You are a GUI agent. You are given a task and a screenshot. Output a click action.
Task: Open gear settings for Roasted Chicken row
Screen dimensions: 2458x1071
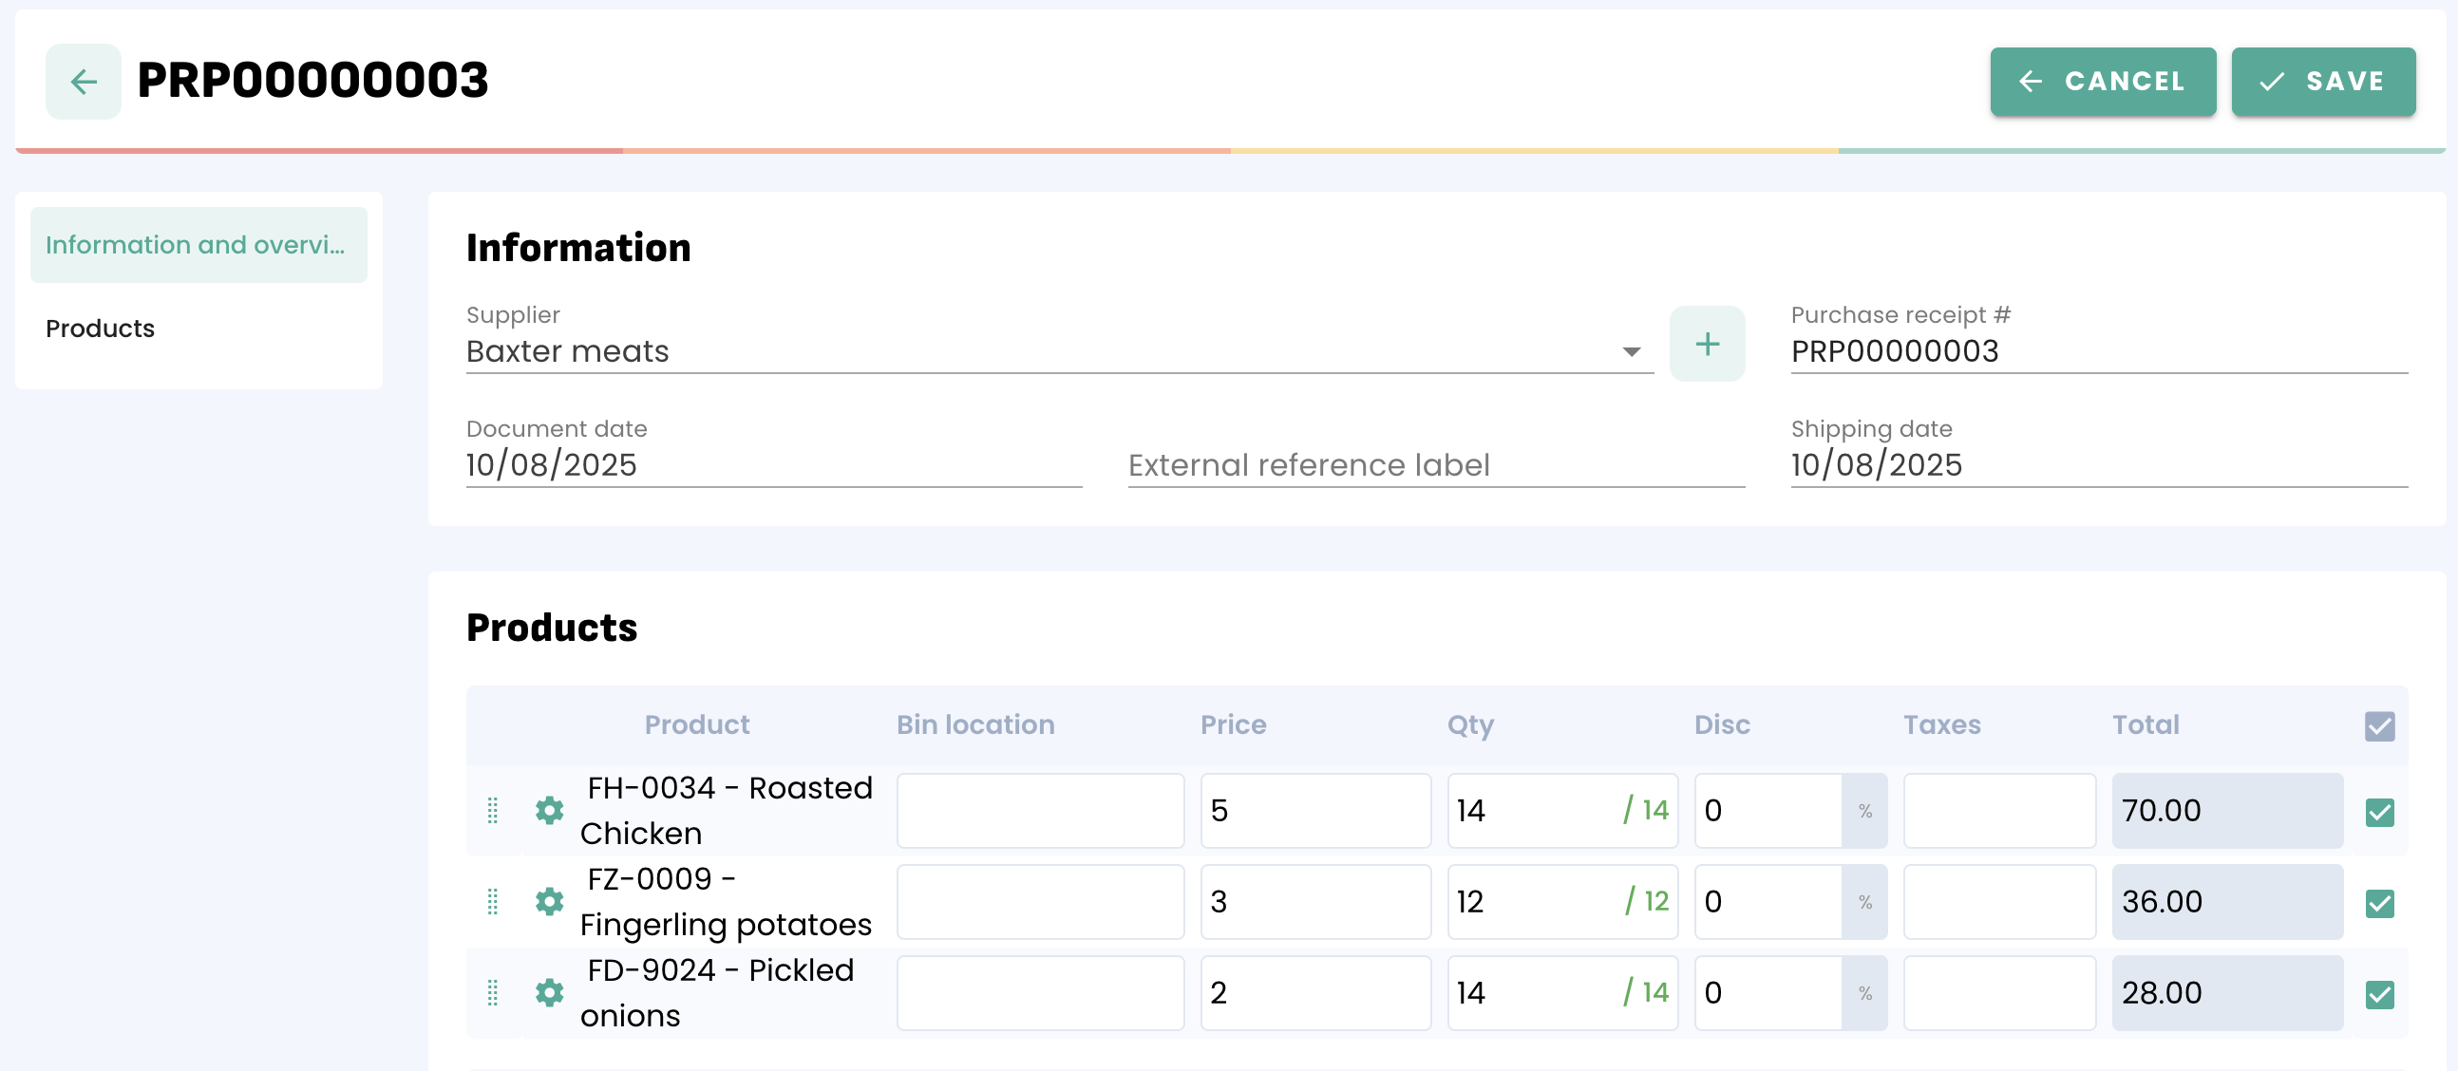click(549, 811)
